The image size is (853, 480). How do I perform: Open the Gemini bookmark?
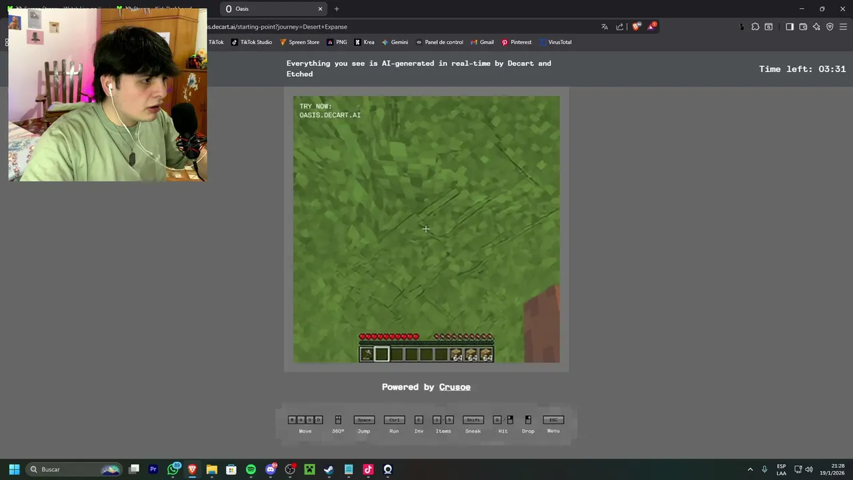(x=395, y=42)
